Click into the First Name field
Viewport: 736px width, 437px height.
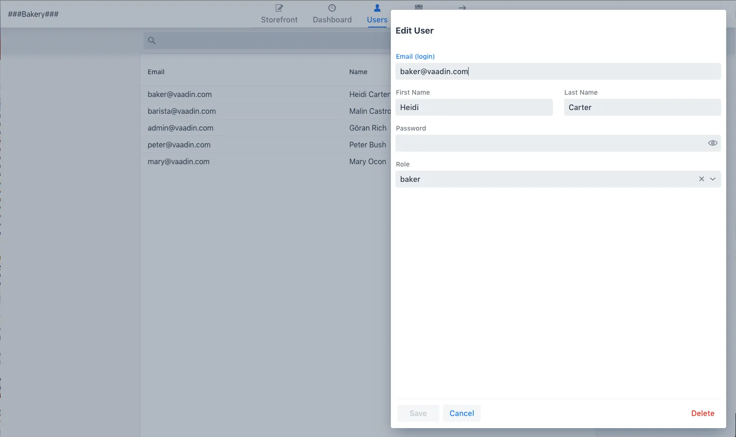pos(474,107)
